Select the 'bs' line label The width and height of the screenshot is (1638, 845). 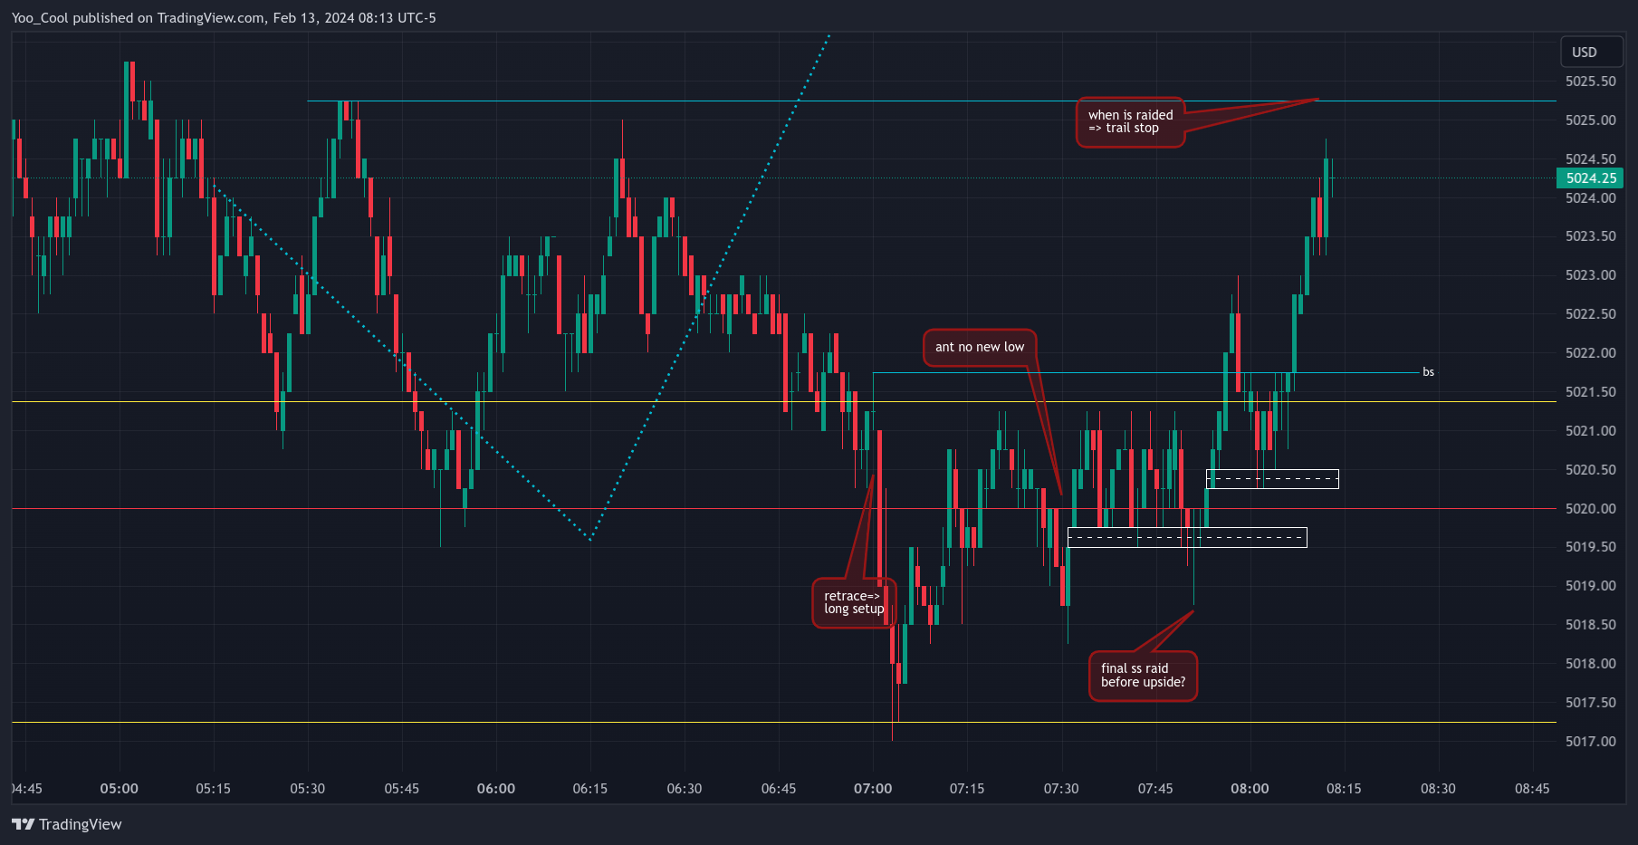pyautogui.click(x=1428, y=372)
